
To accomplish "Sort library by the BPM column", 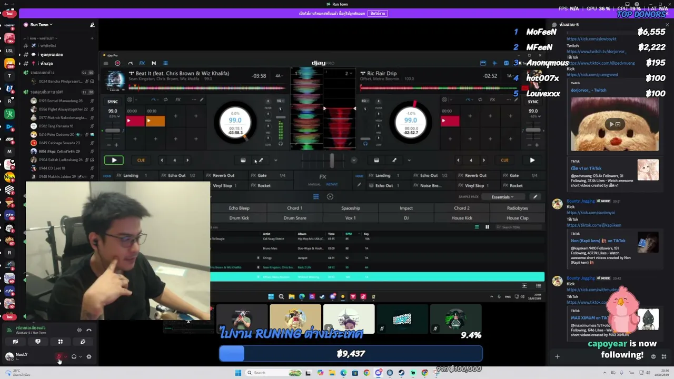I will [x=349, y=234].
